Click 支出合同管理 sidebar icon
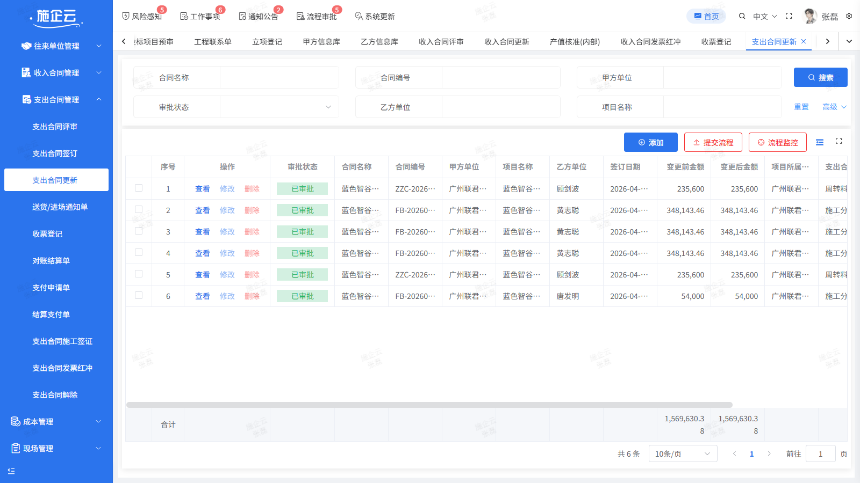The image size is (860, 483). [x=26, y=99]
